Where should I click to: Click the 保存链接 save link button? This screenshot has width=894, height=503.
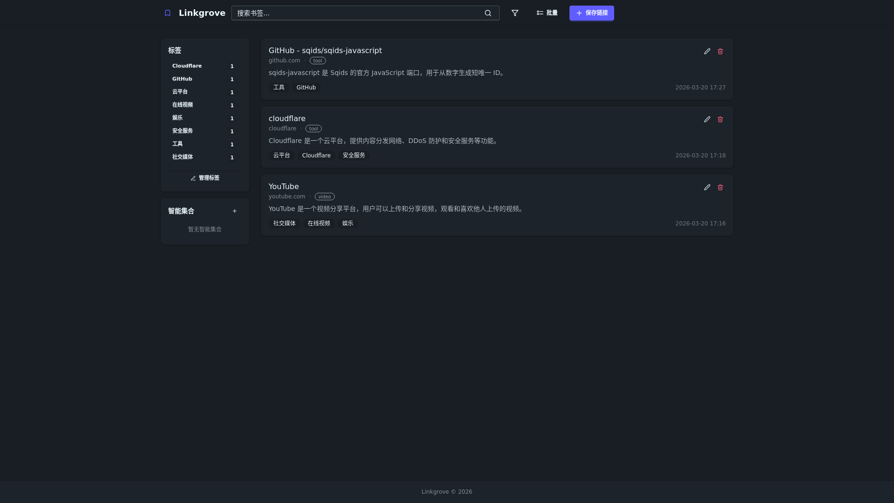click(x=591, y=13)
